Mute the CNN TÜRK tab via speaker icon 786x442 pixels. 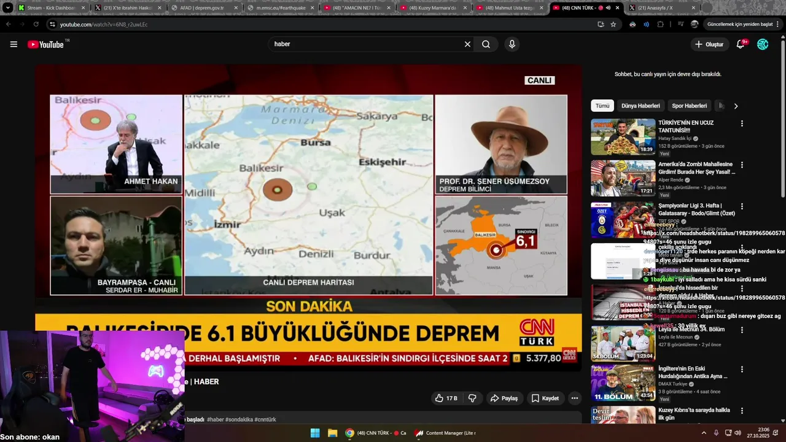tap(608, 8)
